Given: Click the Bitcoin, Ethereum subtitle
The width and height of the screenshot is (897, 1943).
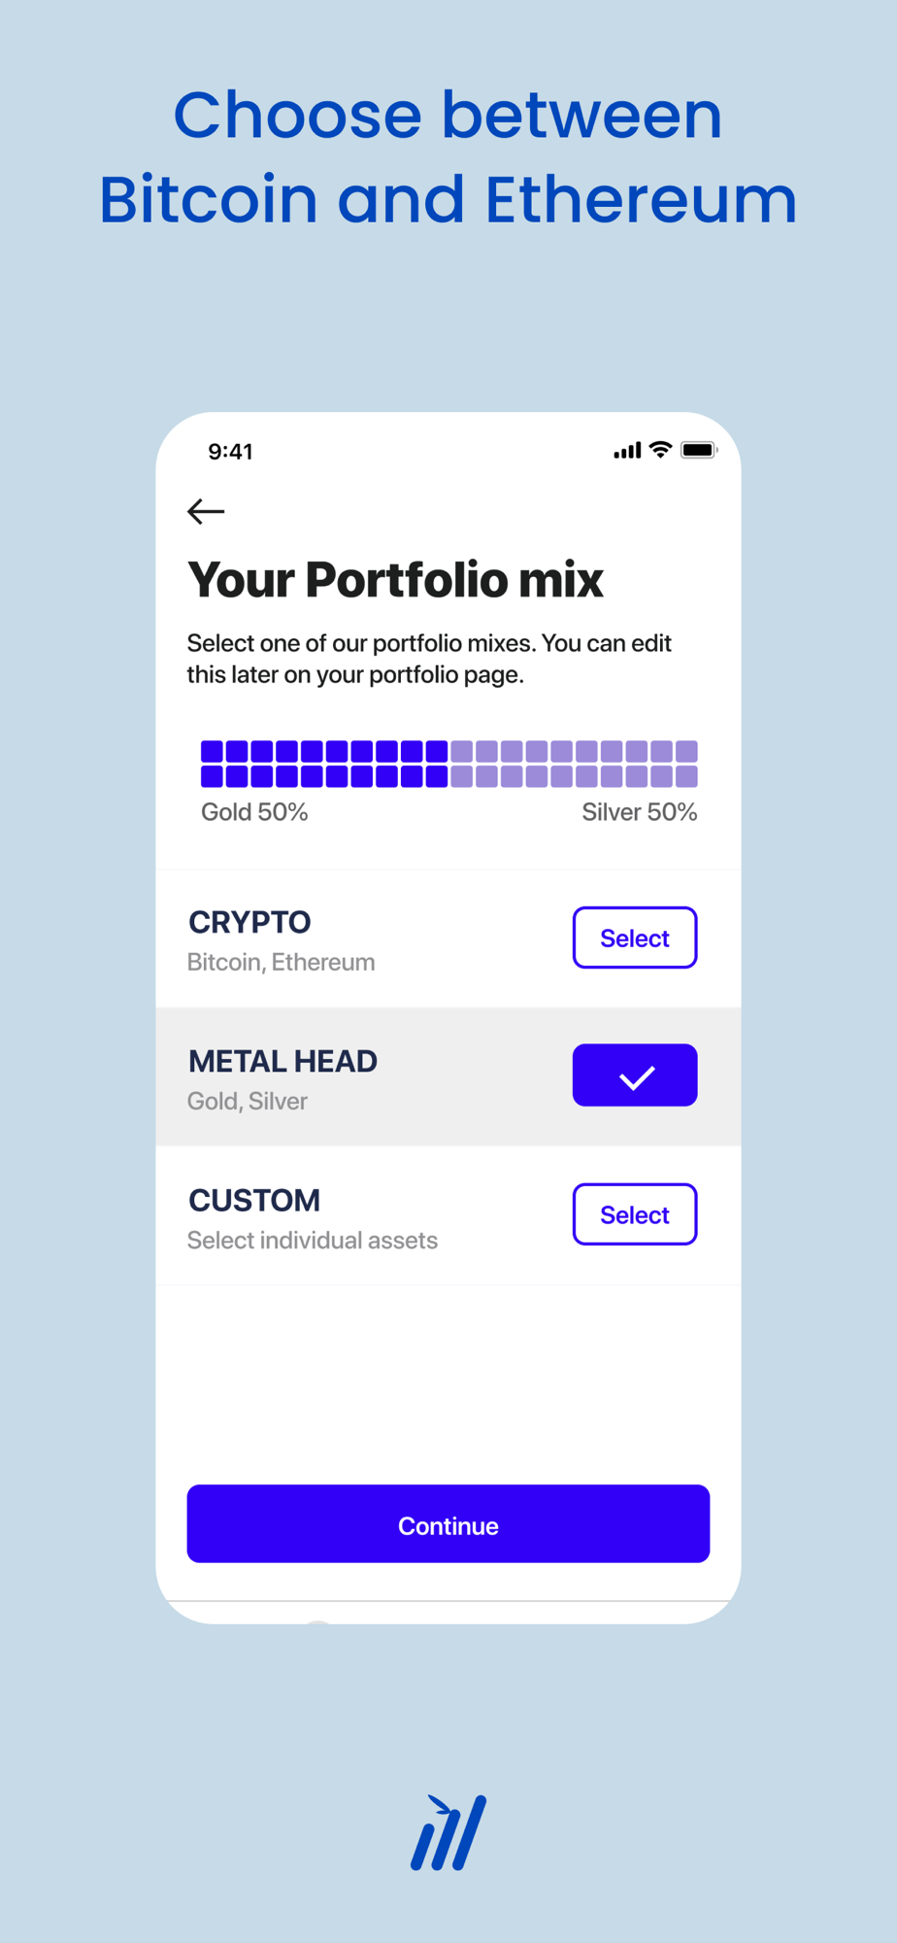Looking at the screenshot, I should tap(281, 962).
